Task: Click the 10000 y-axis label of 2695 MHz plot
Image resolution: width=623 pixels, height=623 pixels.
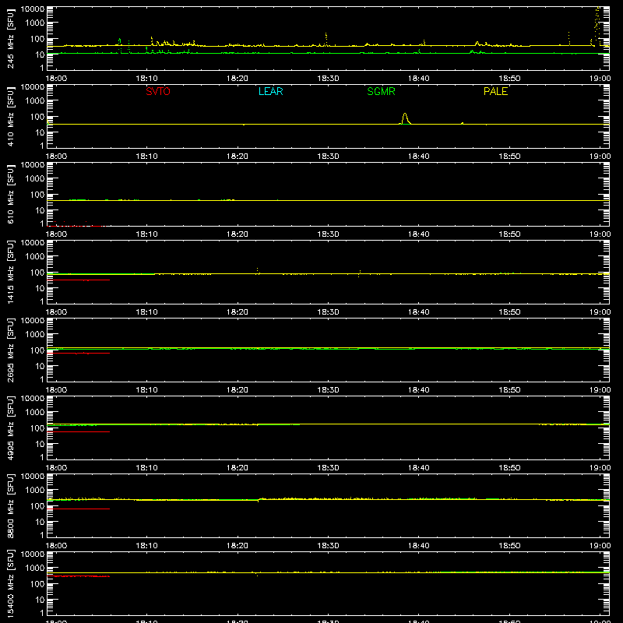Action: point(33,321)
